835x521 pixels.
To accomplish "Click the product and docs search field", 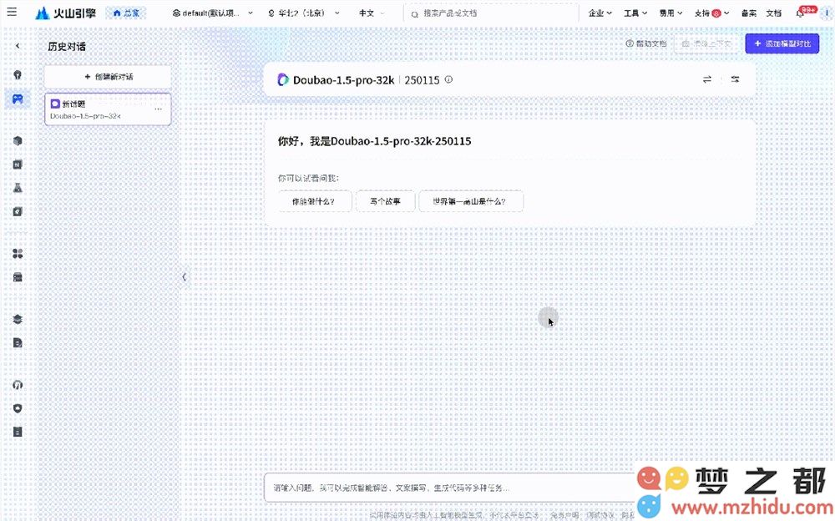I will 491,13.
